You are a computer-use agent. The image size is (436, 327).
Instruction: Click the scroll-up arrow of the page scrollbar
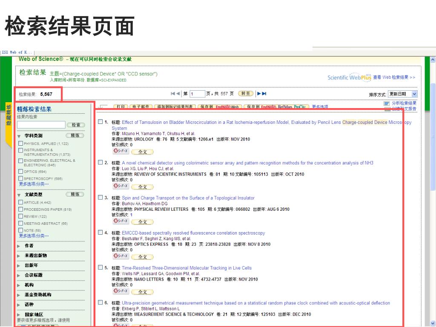(433, 60)
